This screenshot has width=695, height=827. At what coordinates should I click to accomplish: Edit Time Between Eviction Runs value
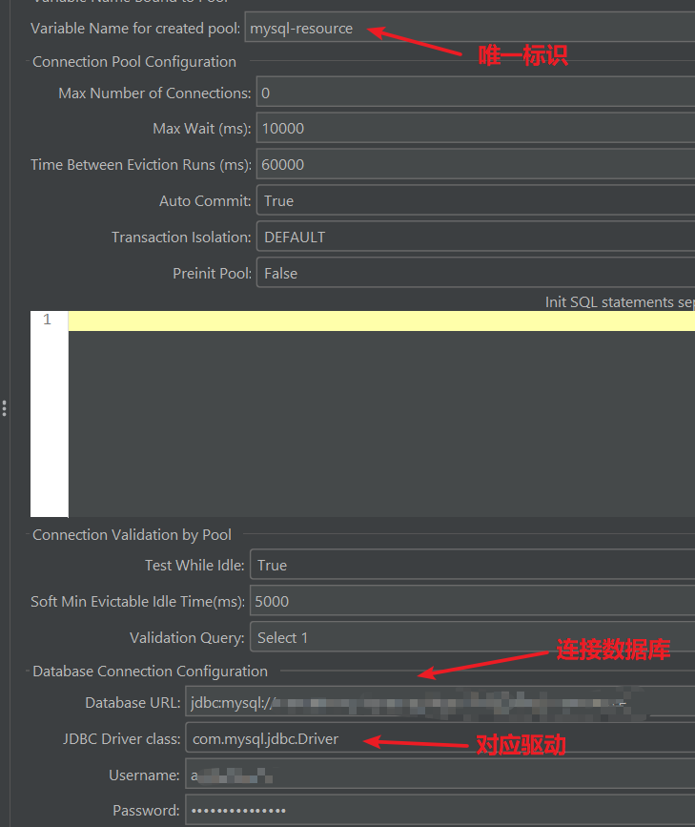tap(475, 165)
